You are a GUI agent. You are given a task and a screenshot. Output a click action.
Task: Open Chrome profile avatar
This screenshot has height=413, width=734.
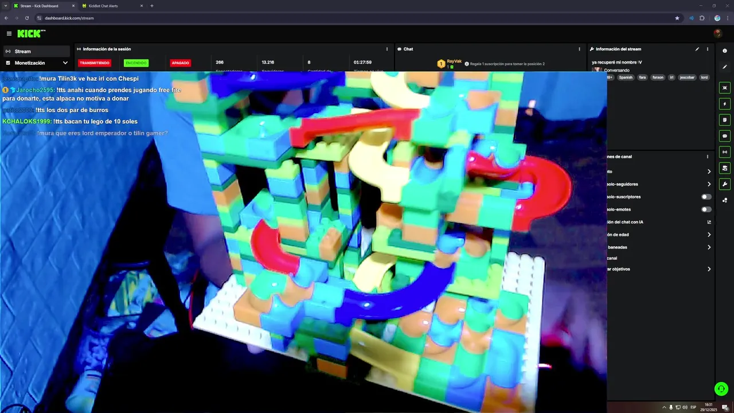pos(717,18)
